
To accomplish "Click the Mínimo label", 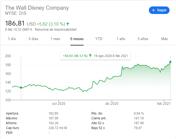I will pyautogui.click(x=11, y=123).
